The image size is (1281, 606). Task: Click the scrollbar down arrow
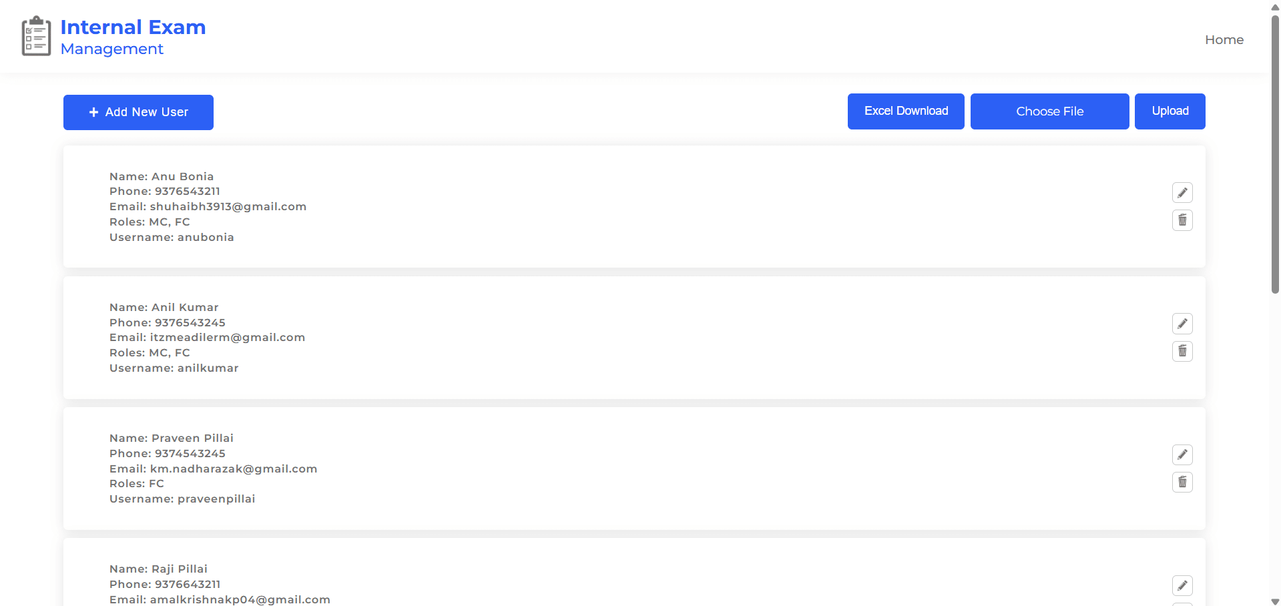1275,601
